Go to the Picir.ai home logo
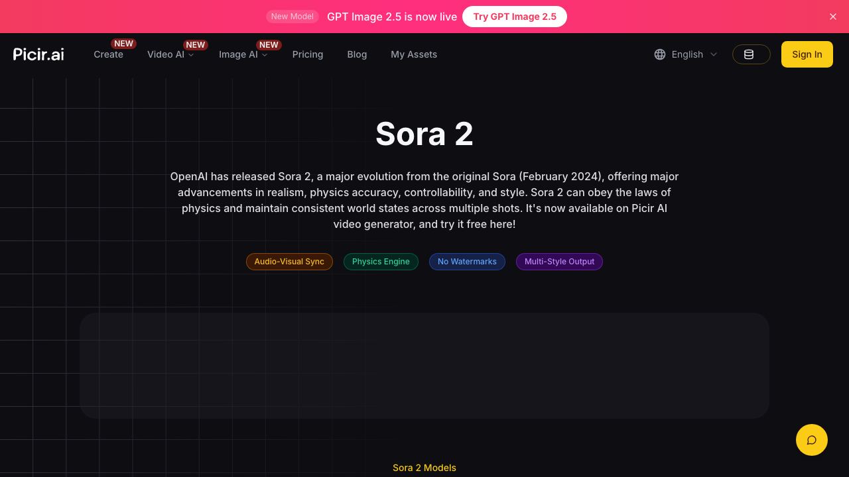The width and height of the screenshot is (849, 477). coord(38,54)
